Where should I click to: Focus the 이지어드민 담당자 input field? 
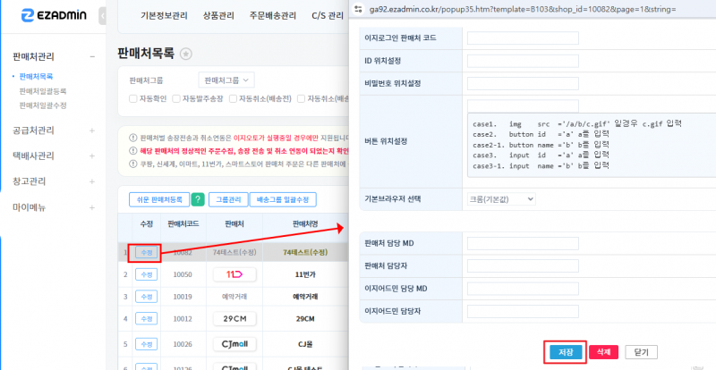click(x=523, y=312)
